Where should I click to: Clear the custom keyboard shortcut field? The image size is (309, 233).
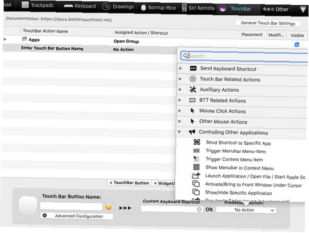[199, 209]
